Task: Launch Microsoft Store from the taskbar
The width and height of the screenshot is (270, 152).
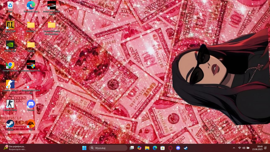Action: point(163,148)
